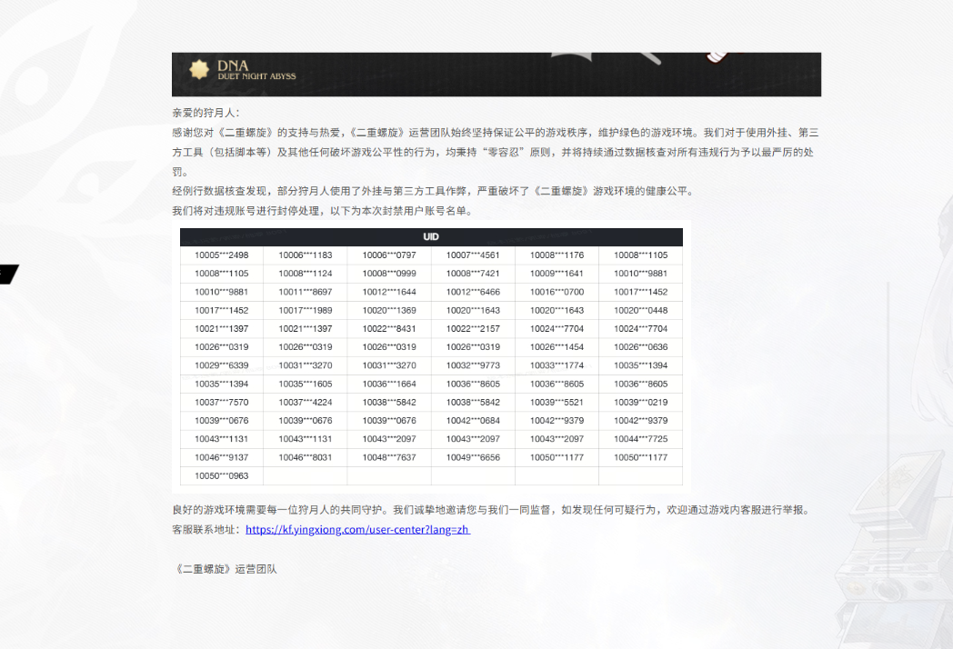Select the UID cell 10005***2498
953x649 pixels.
coord(221,255)
